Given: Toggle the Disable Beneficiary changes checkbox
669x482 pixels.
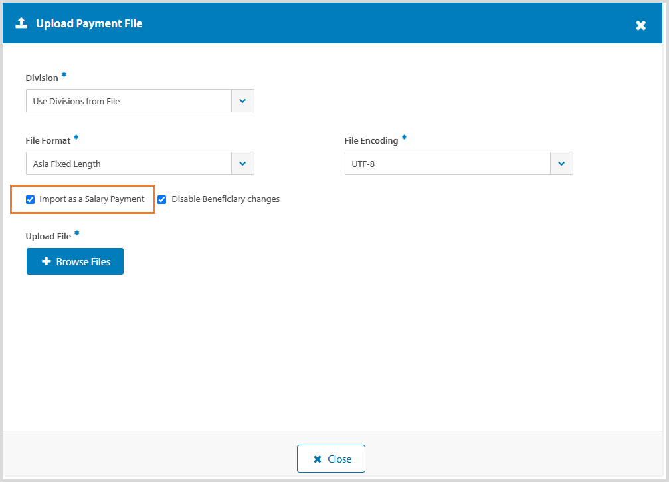Looking at the screenshot, I should (x=161, y=199).
